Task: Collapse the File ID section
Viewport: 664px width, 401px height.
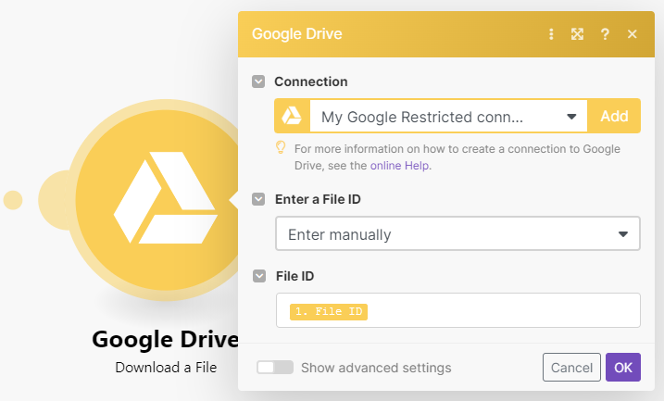Action: click(258, 276)
